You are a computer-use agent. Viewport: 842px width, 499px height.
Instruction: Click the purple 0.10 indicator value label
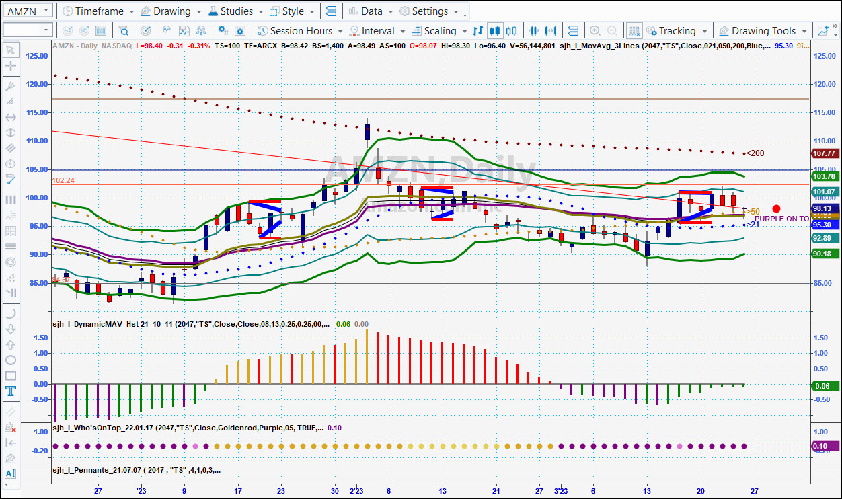[825, 446]
